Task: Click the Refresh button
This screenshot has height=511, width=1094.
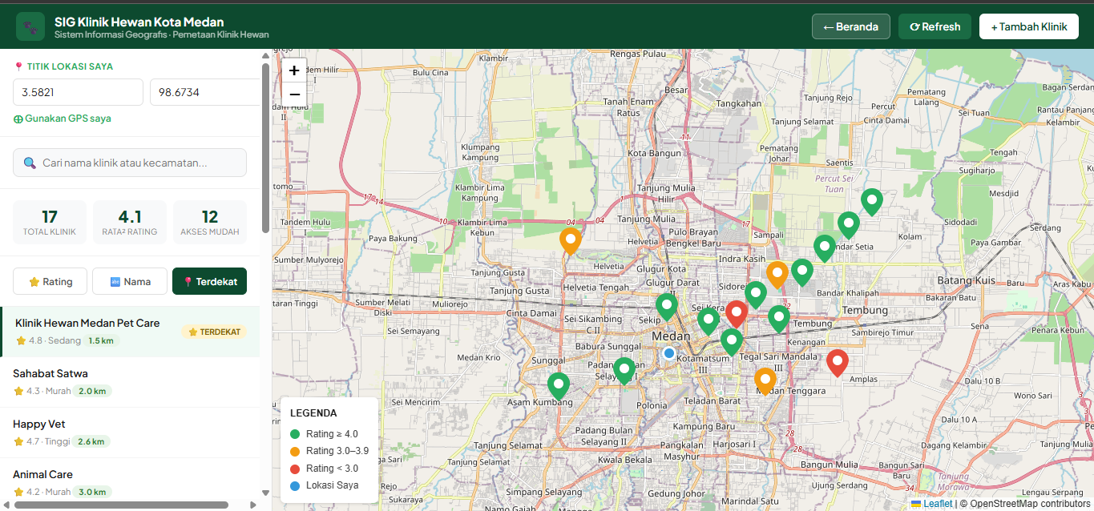Action: 935,26
